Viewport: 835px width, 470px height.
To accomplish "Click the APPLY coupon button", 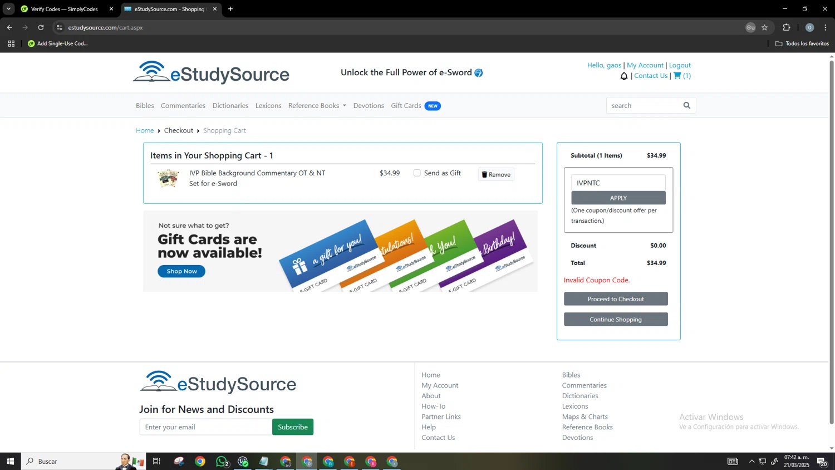I will pyautogui.click(x=618, y=198).
